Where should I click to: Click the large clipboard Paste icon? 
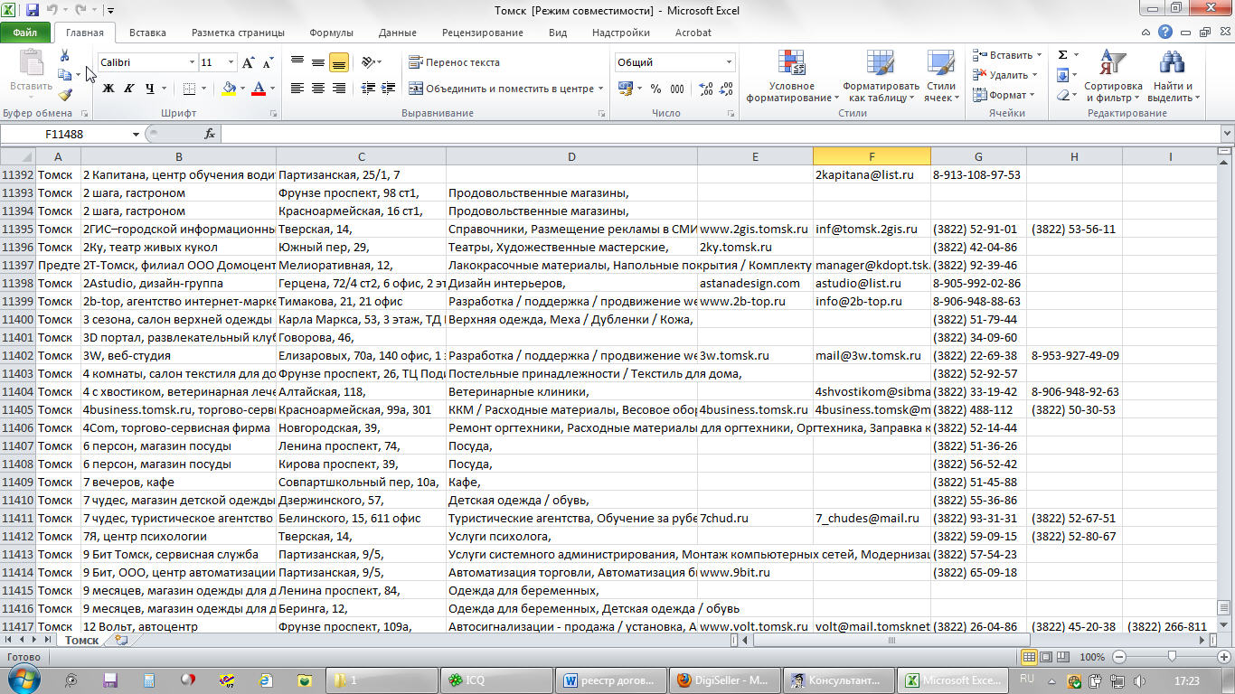click(32, 63)
